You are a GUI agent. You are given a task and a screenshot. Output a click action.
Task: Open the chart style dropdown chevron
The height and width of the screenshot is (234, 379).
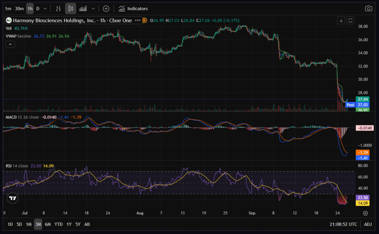coord(93,9)
